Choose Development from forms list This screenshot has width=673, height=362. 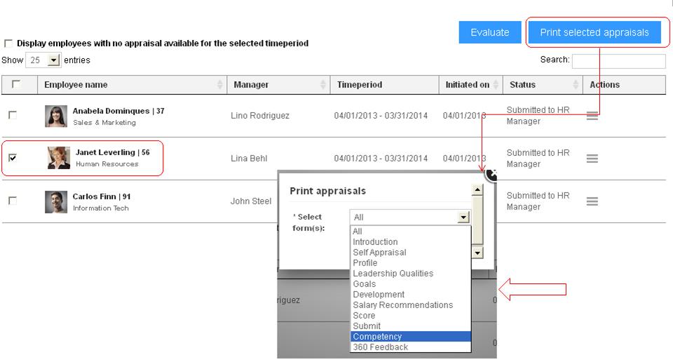click(411, 295)
